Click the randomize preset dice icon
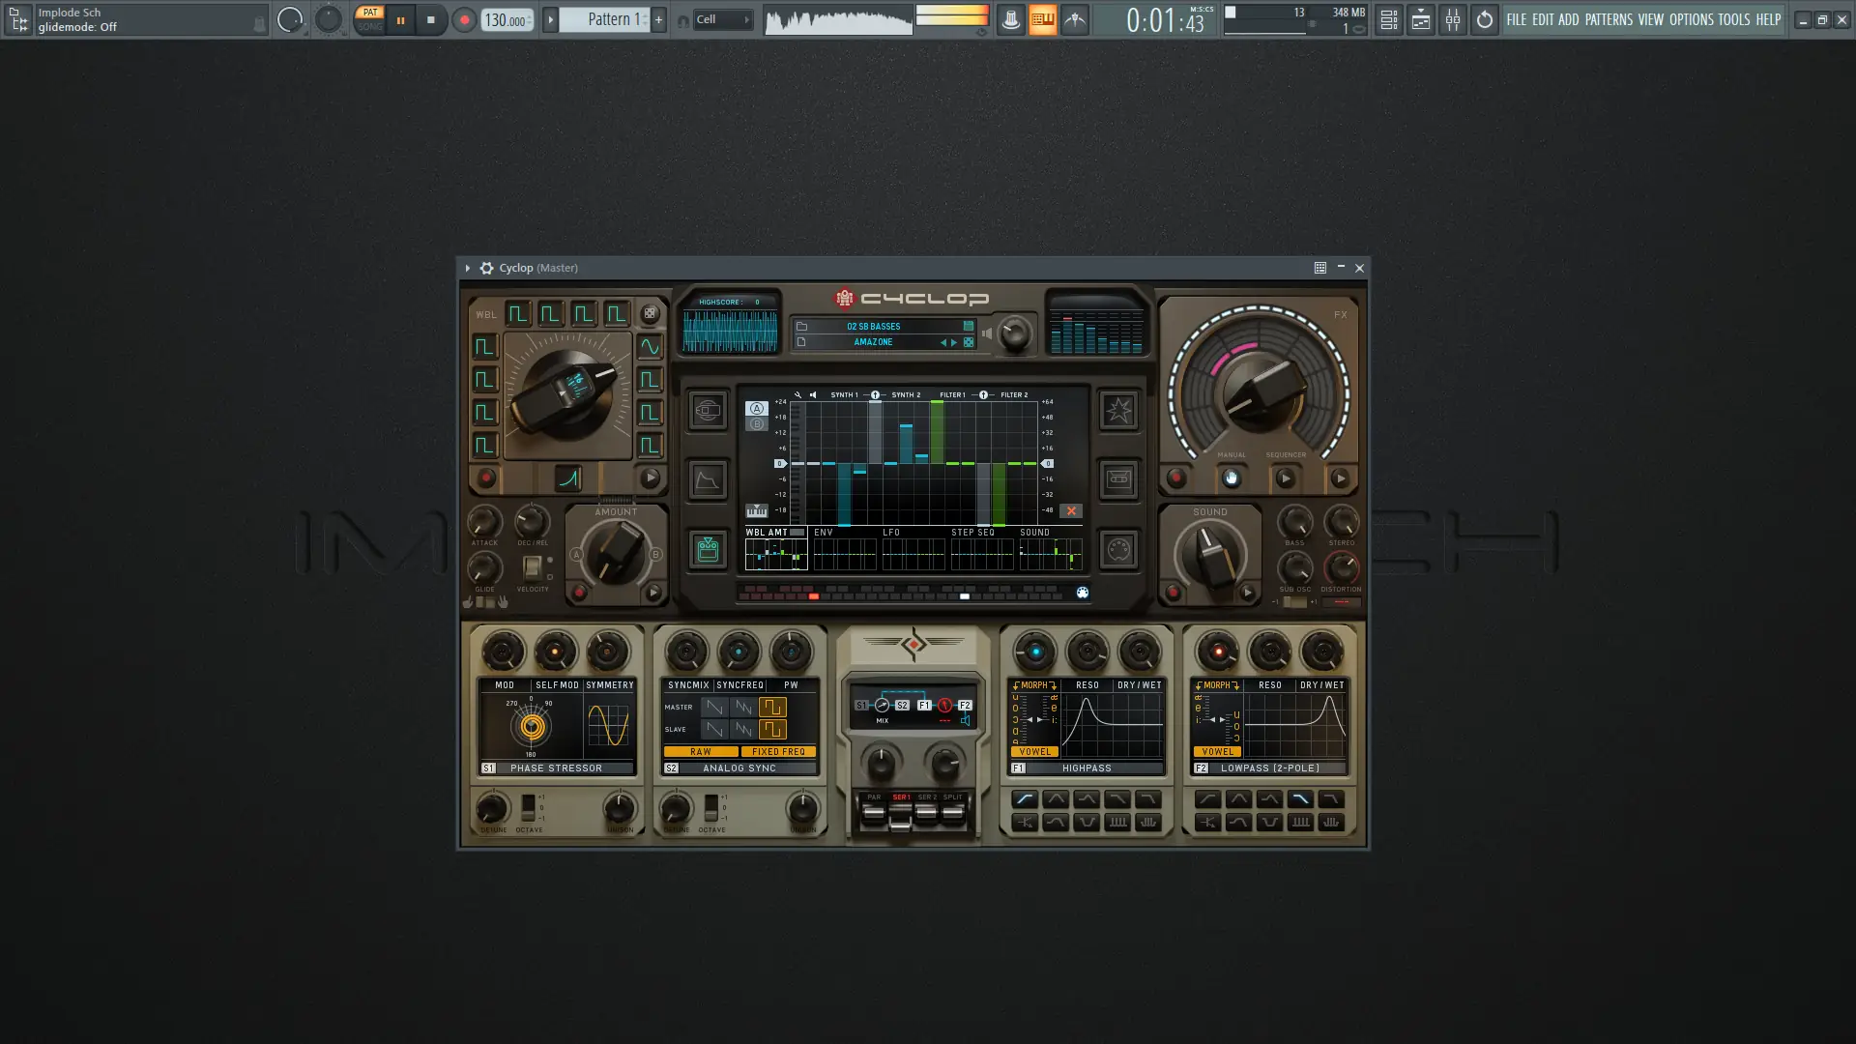The image size is (1856, 1044). [969, 342]
